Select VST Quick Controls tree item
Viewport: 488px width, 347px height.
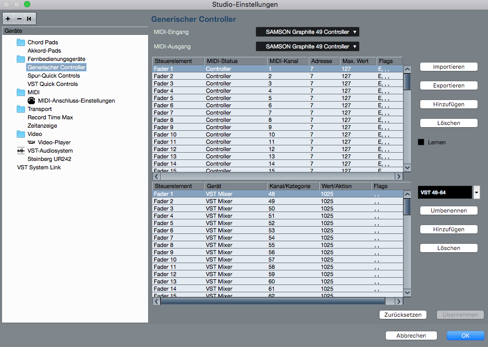53,84
